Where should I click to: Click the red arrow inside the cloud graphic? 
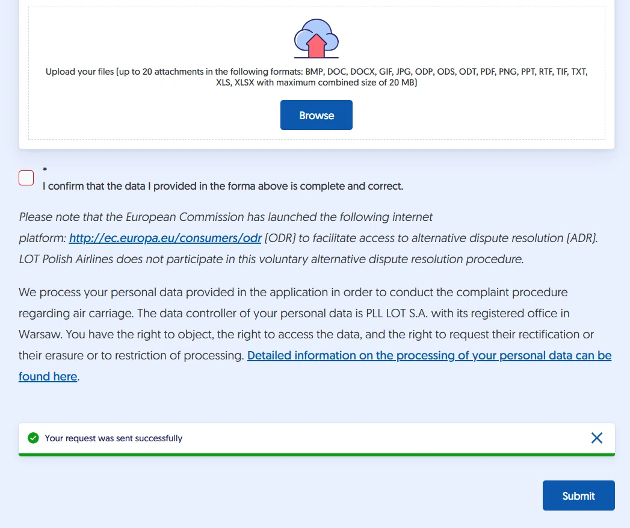[317, 45]
